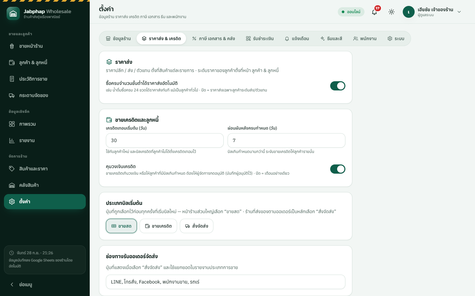Open สินค้าและราคา in sidebar
This screenshot has width=475, height=296.
click(x=45, y=169)
